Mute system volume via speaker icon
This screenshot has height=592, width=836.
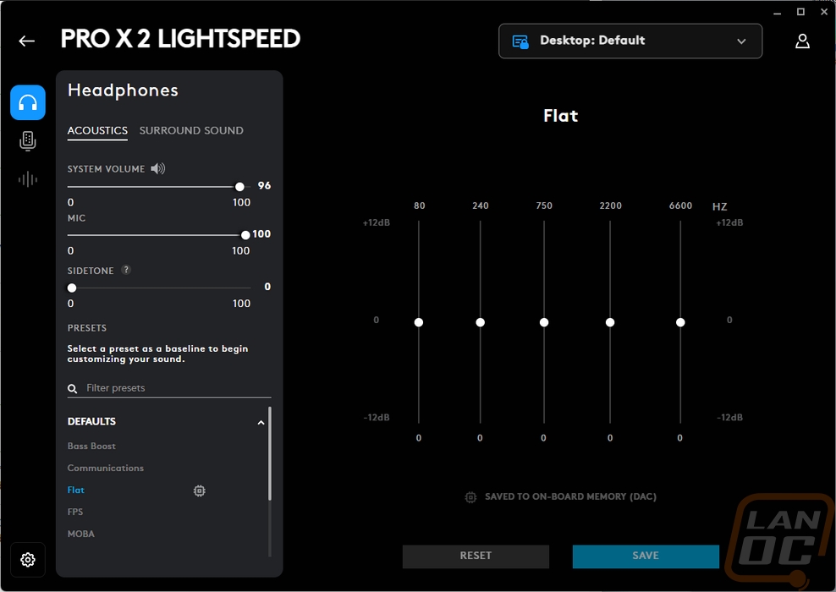pyautogui.click(x=158, y=169)
